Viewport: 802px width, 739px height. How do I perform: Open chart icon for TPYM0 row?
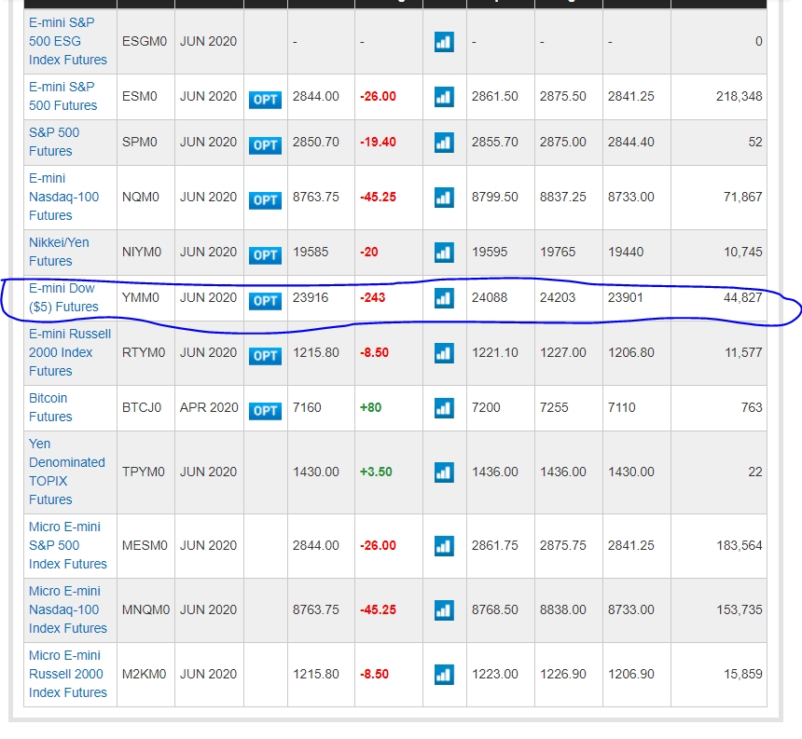point(444,472)
